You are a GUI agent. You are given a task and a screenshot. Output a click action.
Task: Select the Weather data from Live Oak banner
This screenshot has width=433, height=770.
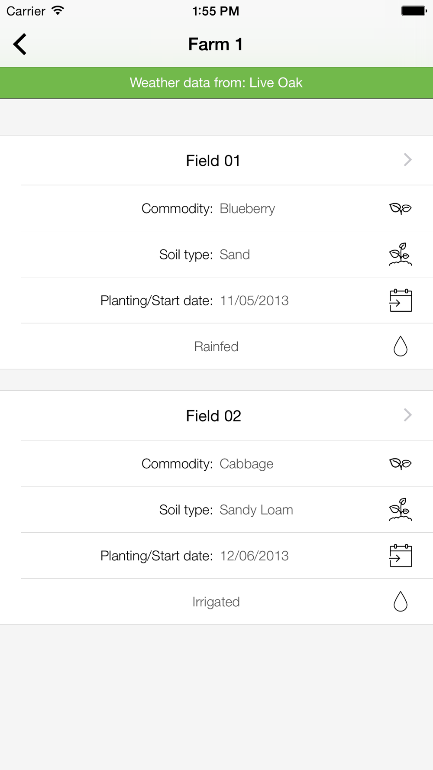coord(216,83)
